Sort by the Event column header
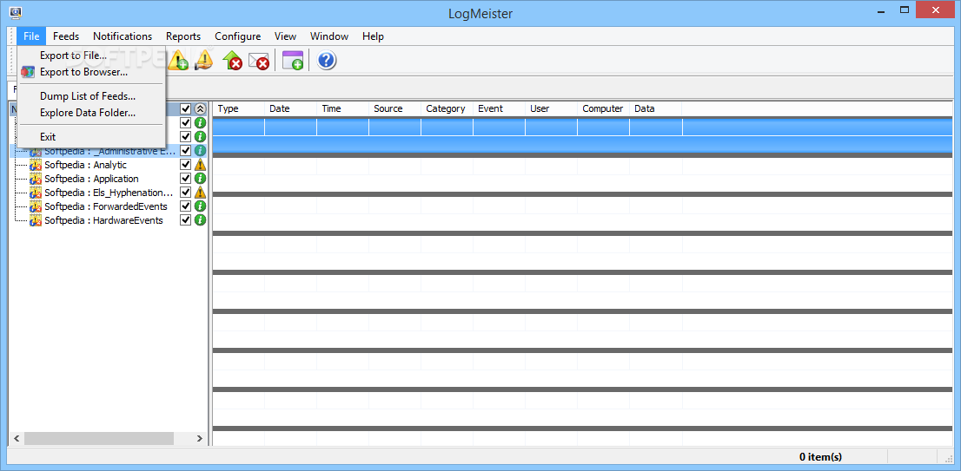Image resolution: width=961 pixels, height=471 pixels. 499,109
